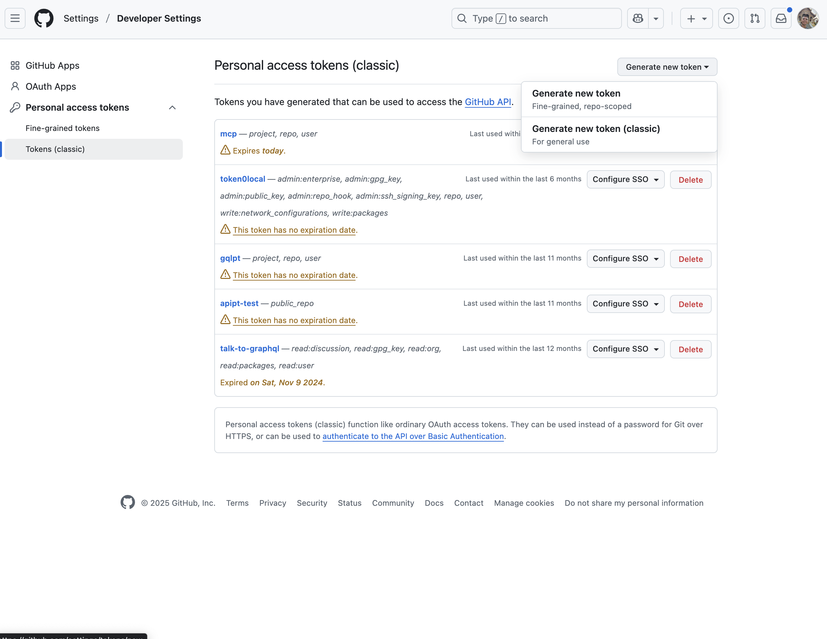Viewport: 827px width, 639px height.
Task: Click the person icon beside OAuth Apps
Action: click(15, 86)
